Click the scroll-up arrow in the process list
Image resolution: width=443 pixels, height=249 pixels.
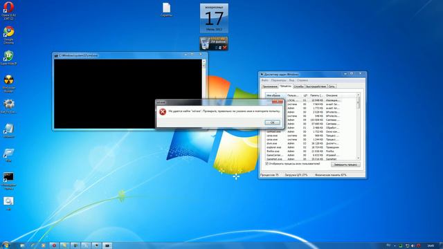pos(358,95)
